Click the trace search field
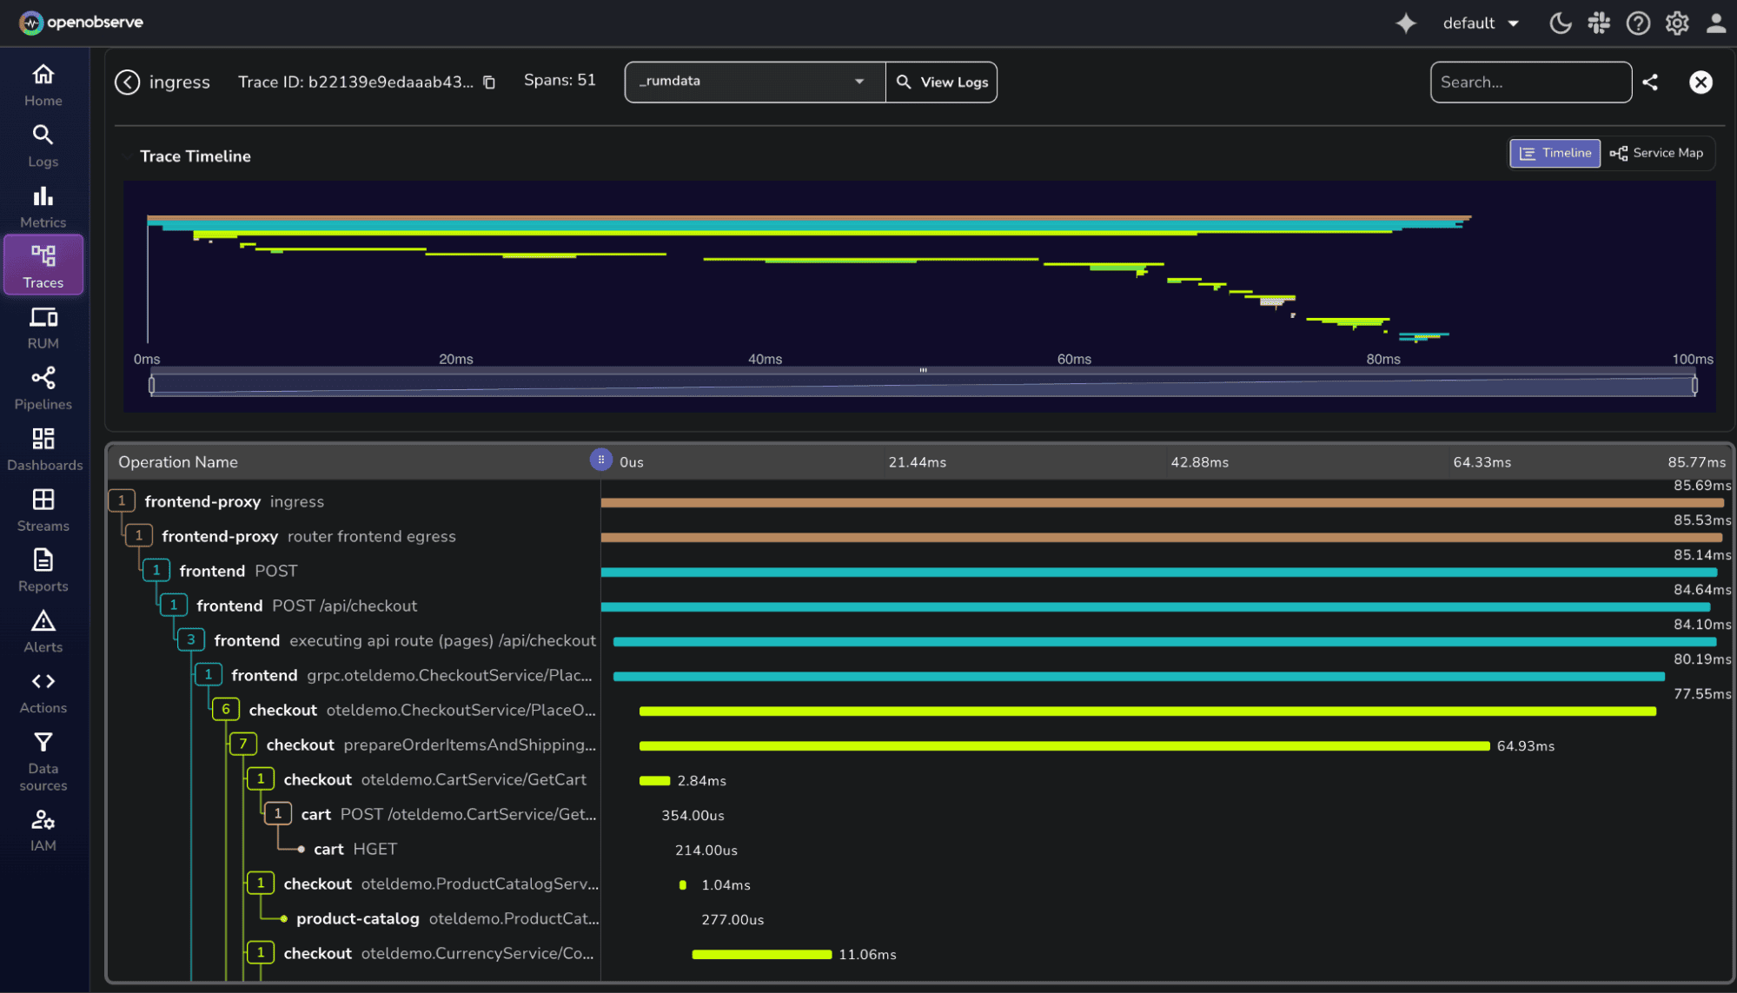 (1531, 82)
